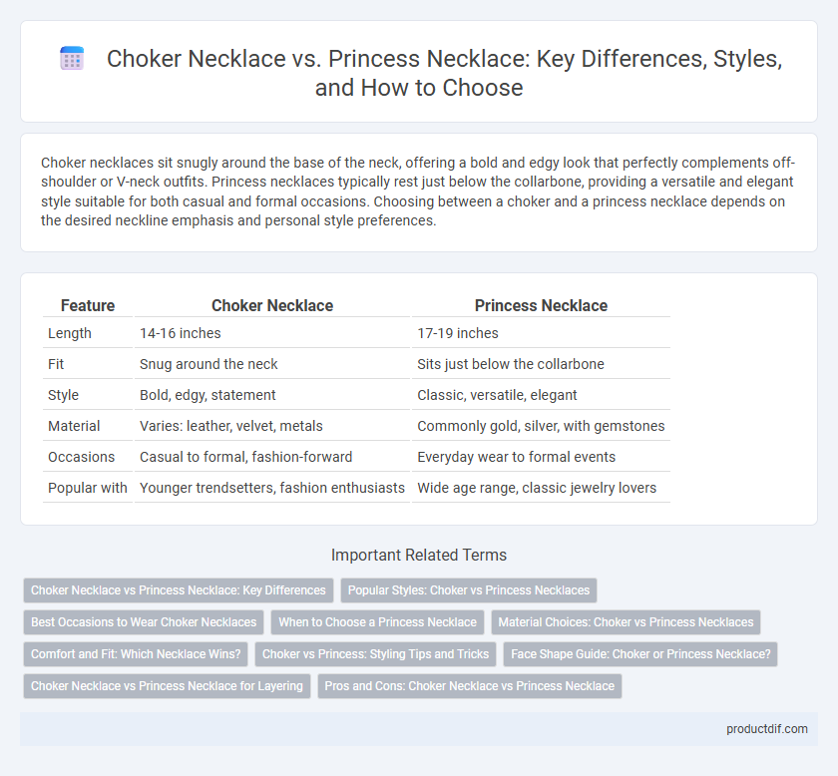This screenshot has height=776, width=838.
Task: Click 'Wide age range, classic jewelry lovers' cell
Action: coord(541,488)
